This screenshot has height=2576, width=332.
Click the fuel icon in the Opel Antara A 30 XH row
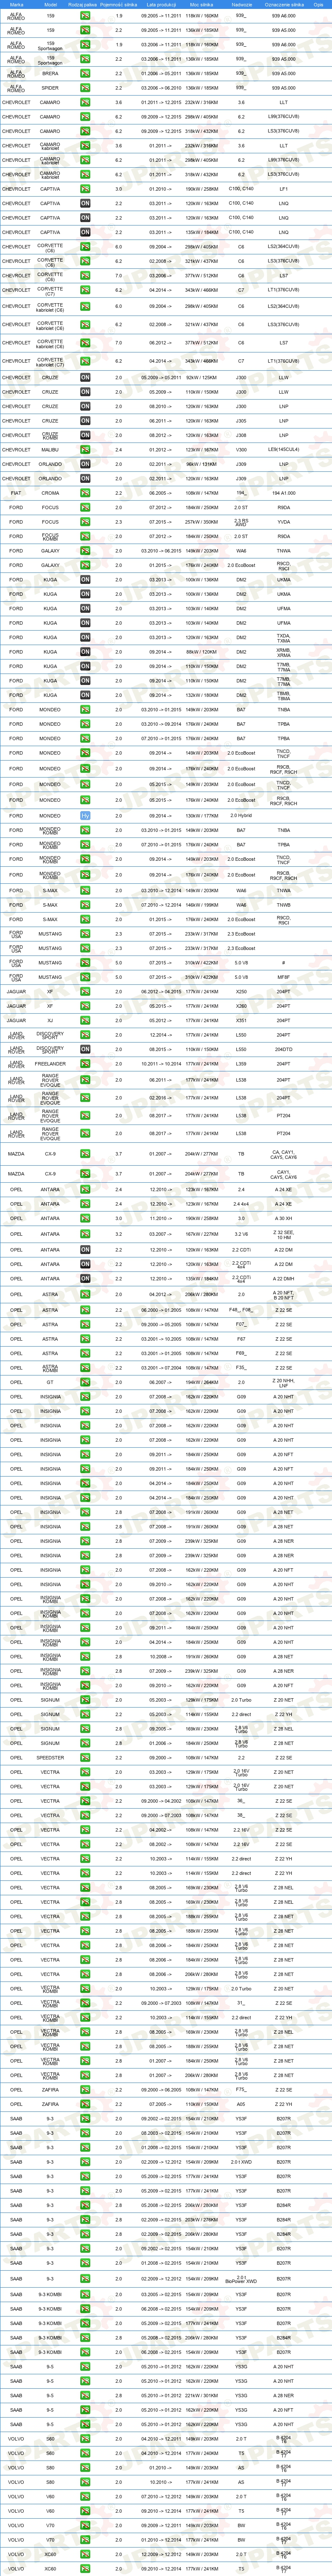(x=85, y=1219)
